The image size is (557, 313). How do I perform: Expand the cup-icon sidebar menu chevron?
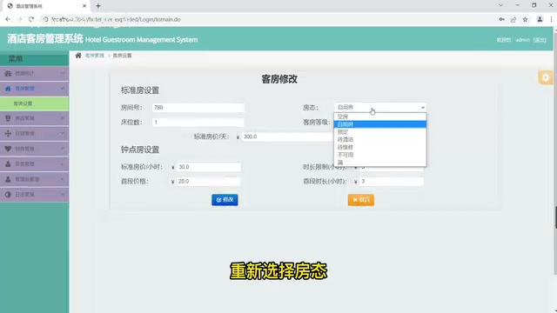(63, 118)
